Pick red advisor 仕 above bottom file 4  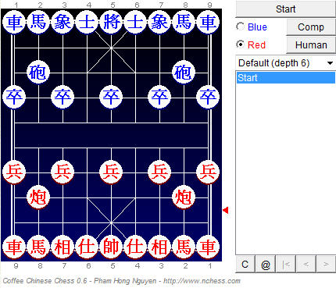coord(135,247)
